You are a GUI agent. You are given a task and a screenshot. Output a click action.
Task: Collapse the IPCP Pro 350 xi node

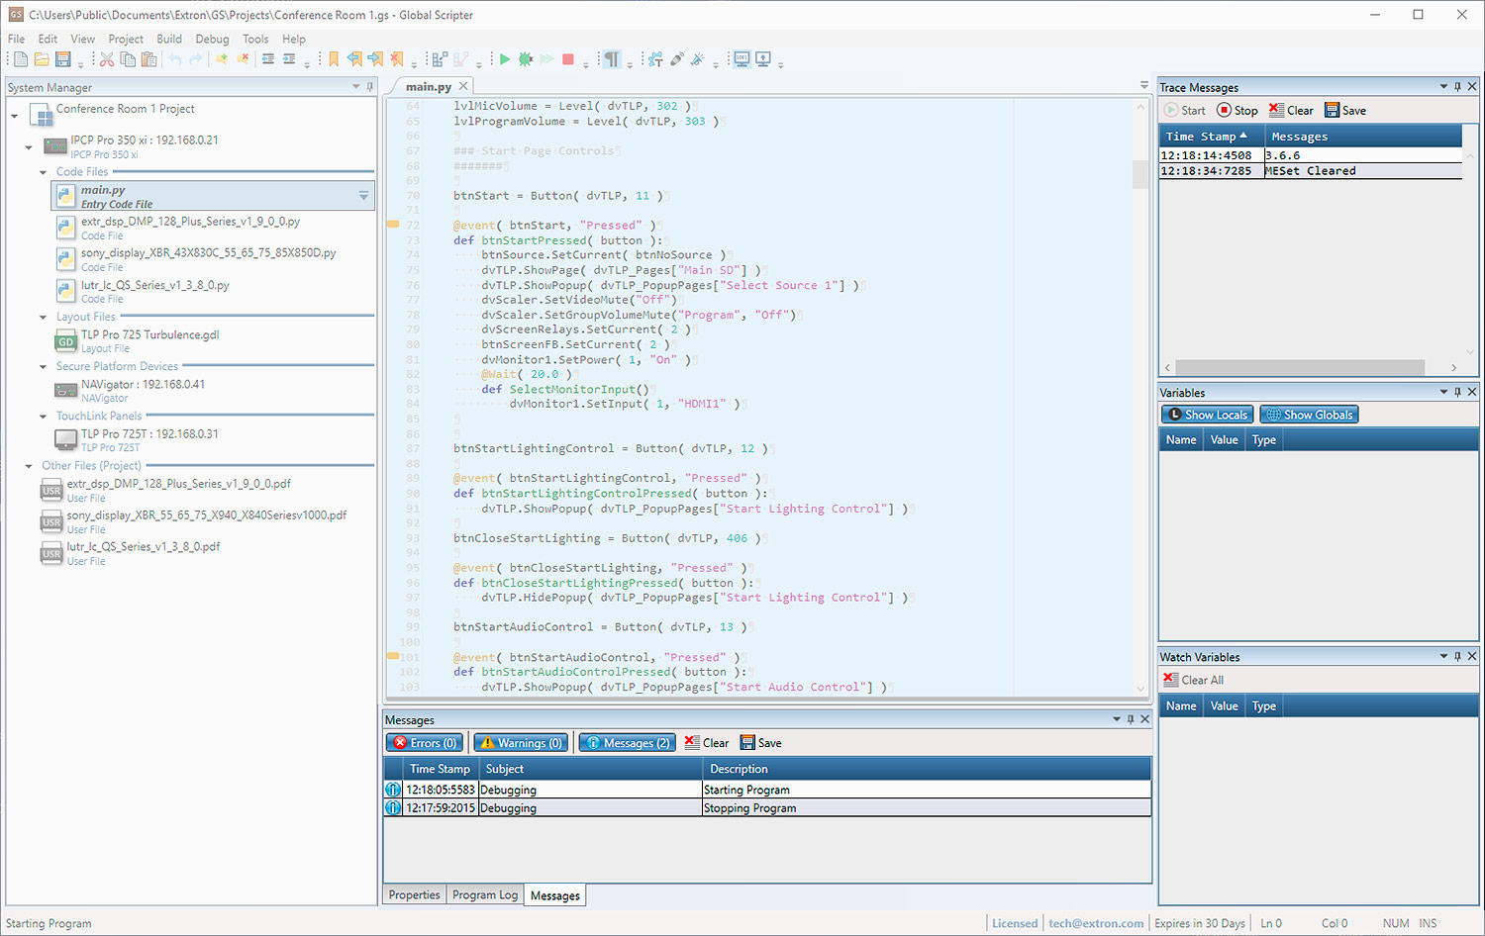click(x=29, y=147)
